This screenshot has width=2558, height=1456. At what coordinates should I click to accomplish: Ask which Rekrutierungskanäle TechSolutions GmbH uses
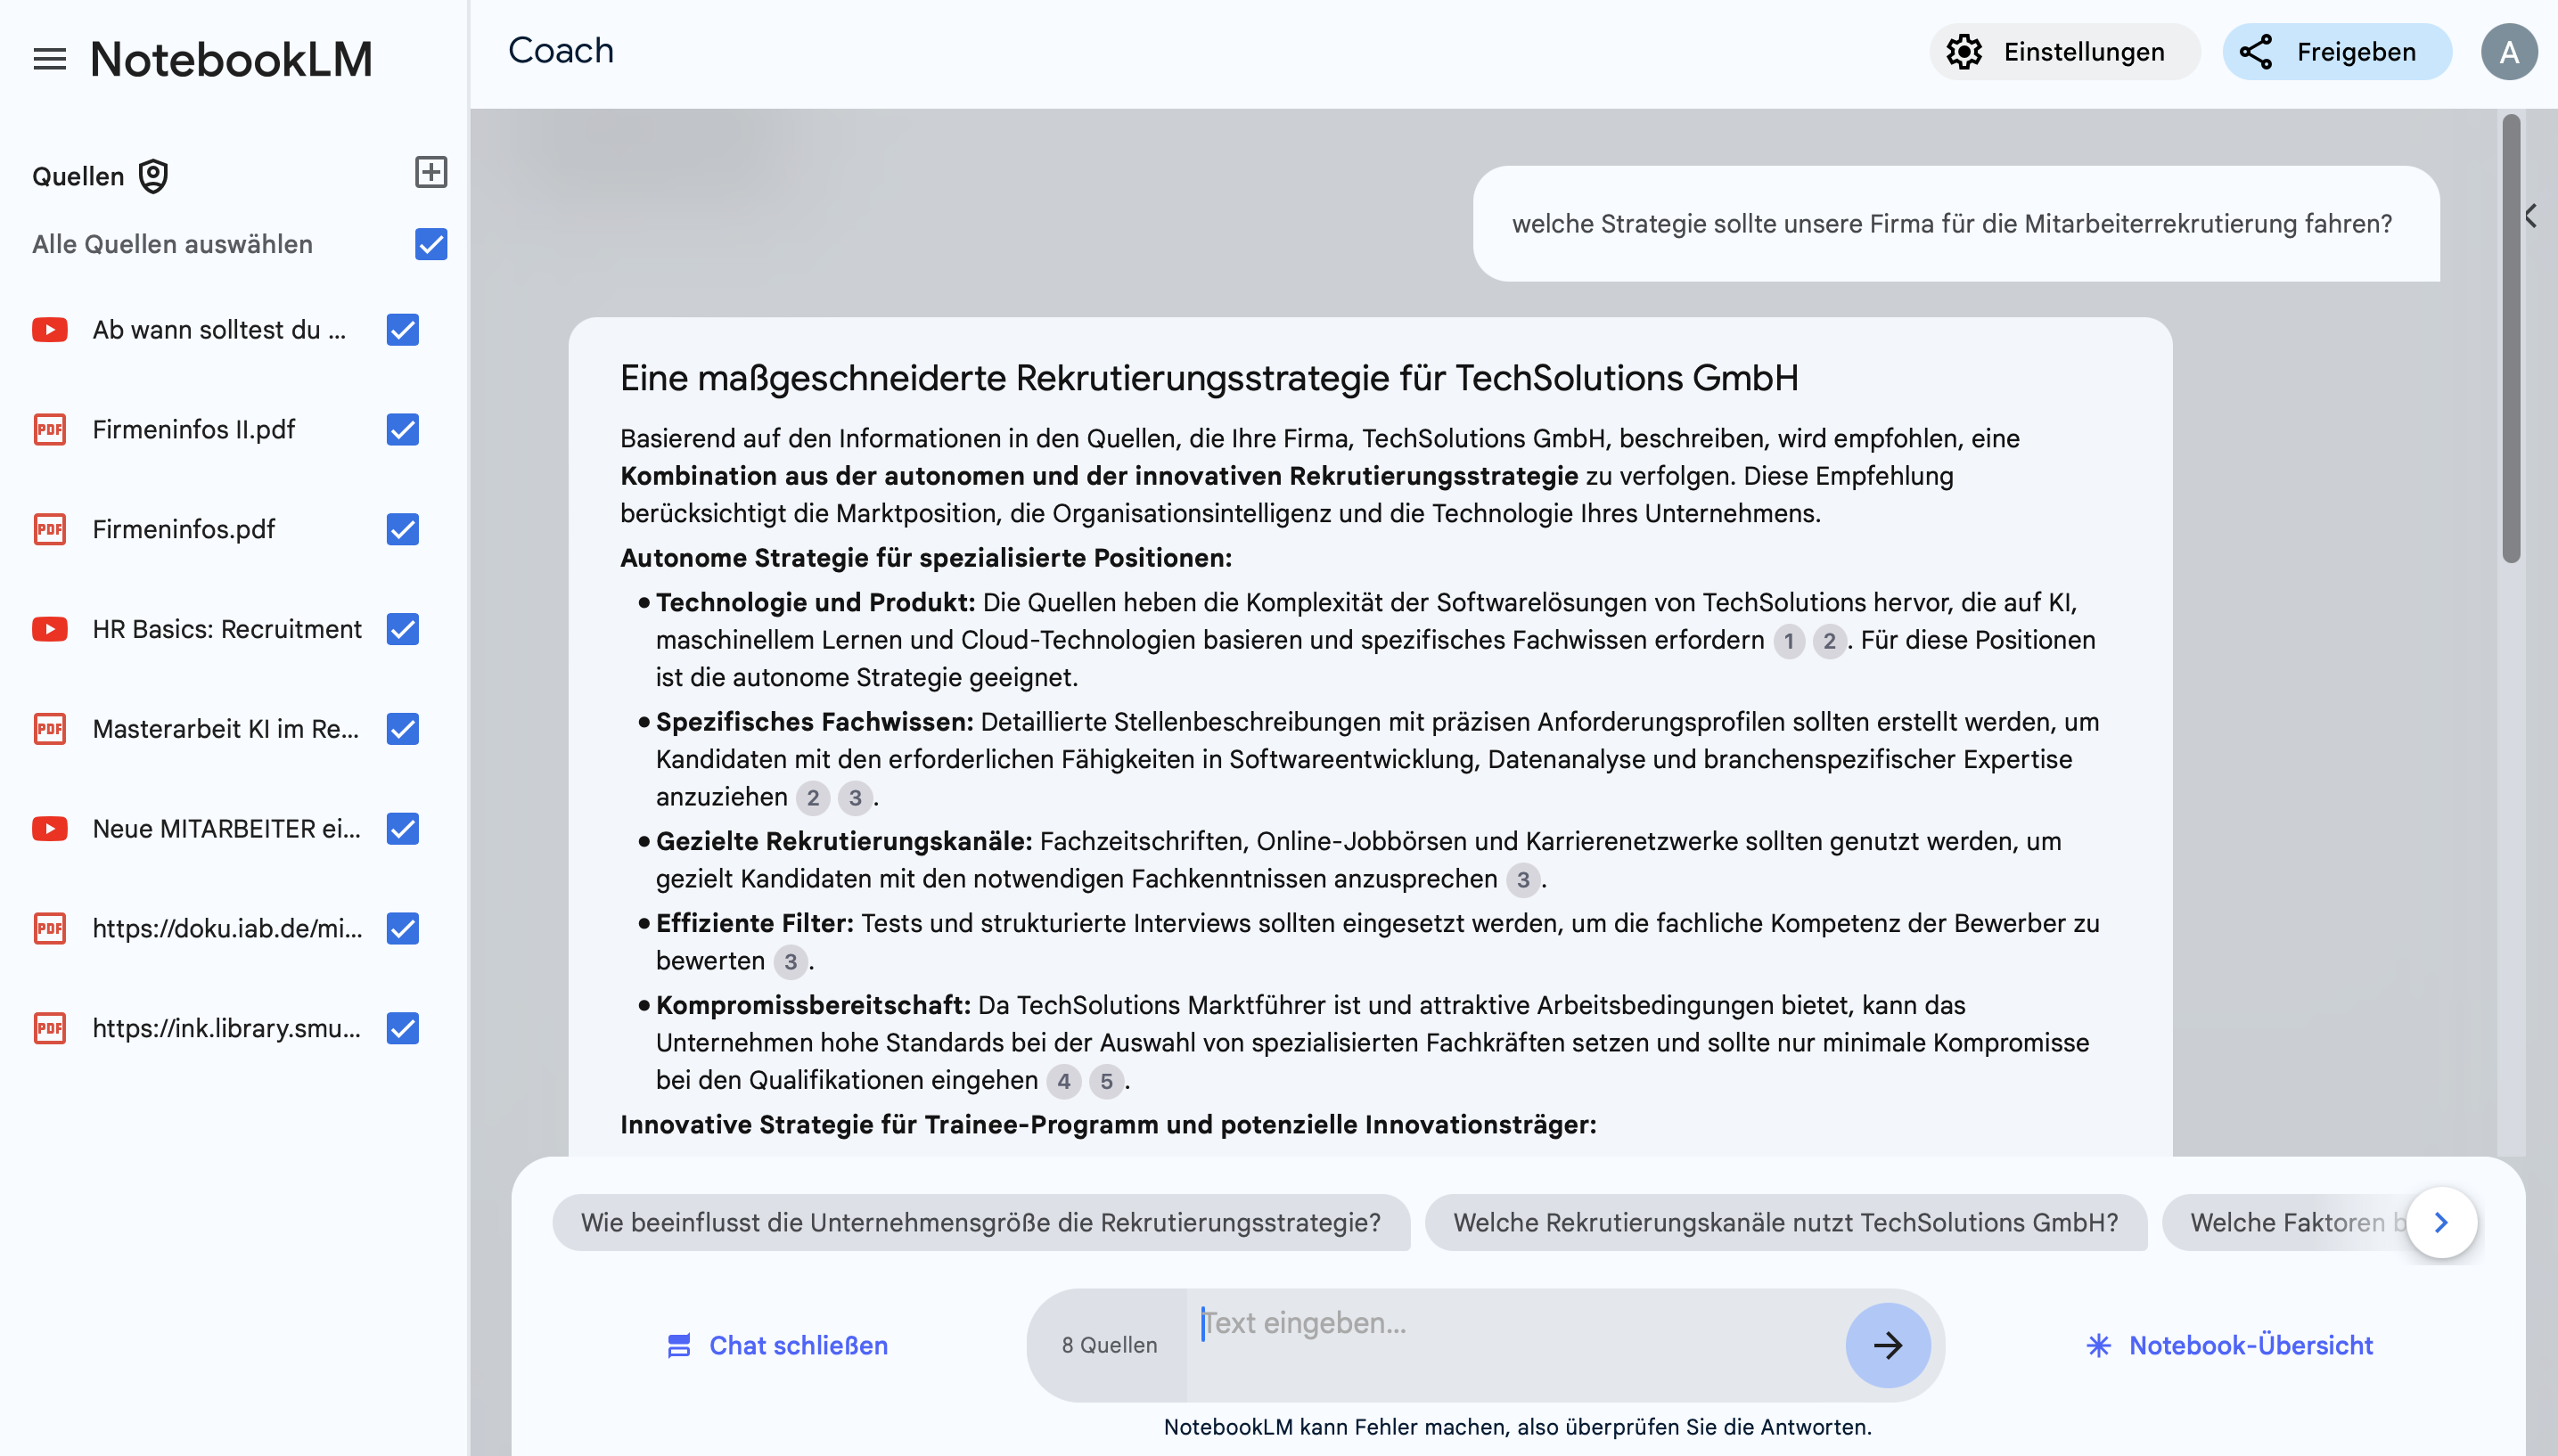pyautogui.click(x=1785, y=1222)
